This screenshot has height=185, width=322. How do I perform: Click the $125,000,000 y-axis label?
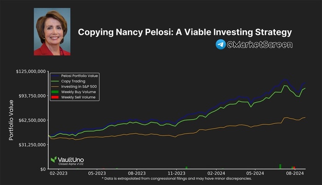(x=30, y=71)
